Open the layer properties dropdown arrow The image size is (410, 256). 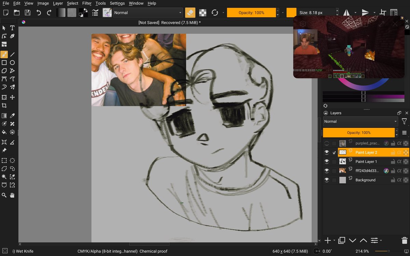click(x=381, y=241)
